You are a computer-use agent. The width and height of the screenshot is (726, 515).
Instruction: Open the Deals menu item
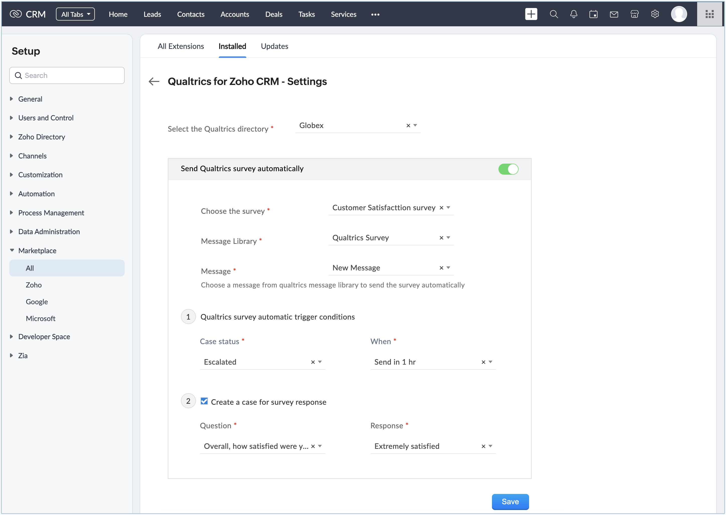pyautogui.click(x=273, y=14)
